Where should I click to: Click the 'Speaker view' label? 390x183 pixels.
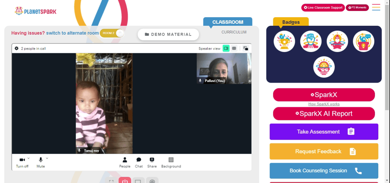pos(209,48)
